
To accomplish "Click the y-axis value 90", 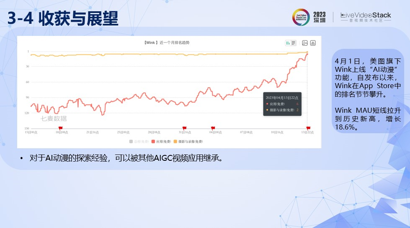I will (28, 97).
